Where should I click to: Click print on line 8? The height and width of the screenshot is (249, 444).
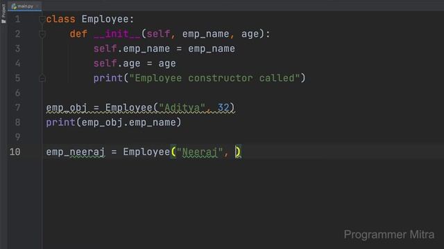tap(60, 122)
